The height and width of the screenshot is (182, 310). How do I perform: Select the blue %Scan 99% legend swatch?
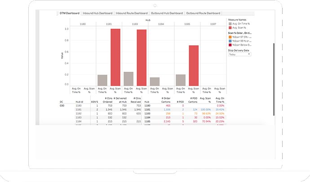point(230,42)
